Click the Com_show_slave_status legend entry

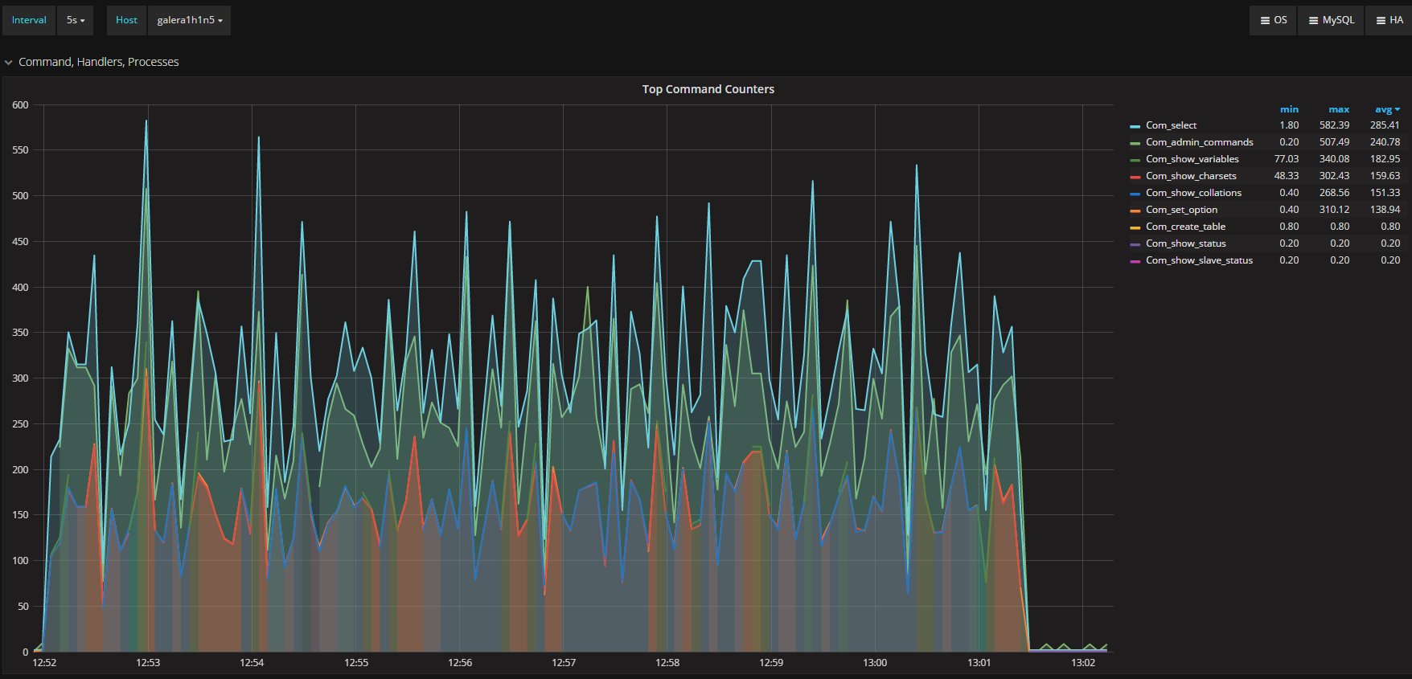[1199, 260]
